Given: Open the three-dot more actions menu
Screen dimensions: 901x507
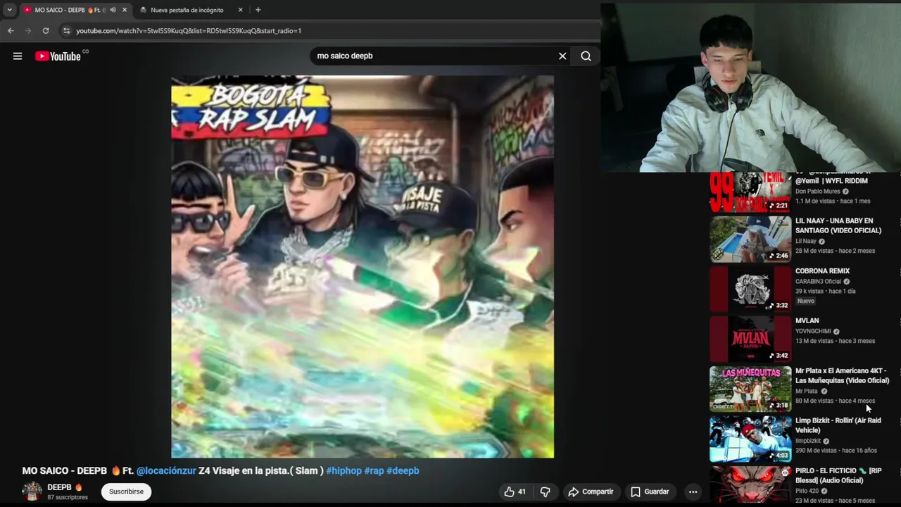Looking at the screenshot, I should point(693,492).
